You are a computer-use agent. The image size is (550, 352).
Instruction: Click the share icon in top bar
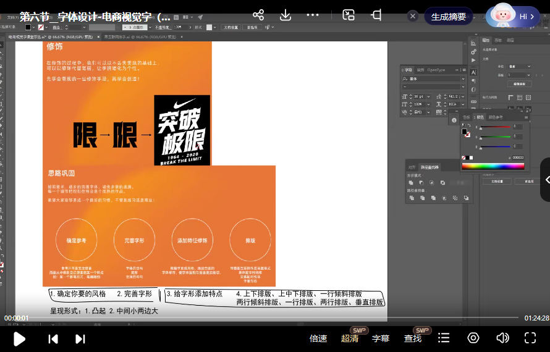pyautogui.click(x=258, y=15)
